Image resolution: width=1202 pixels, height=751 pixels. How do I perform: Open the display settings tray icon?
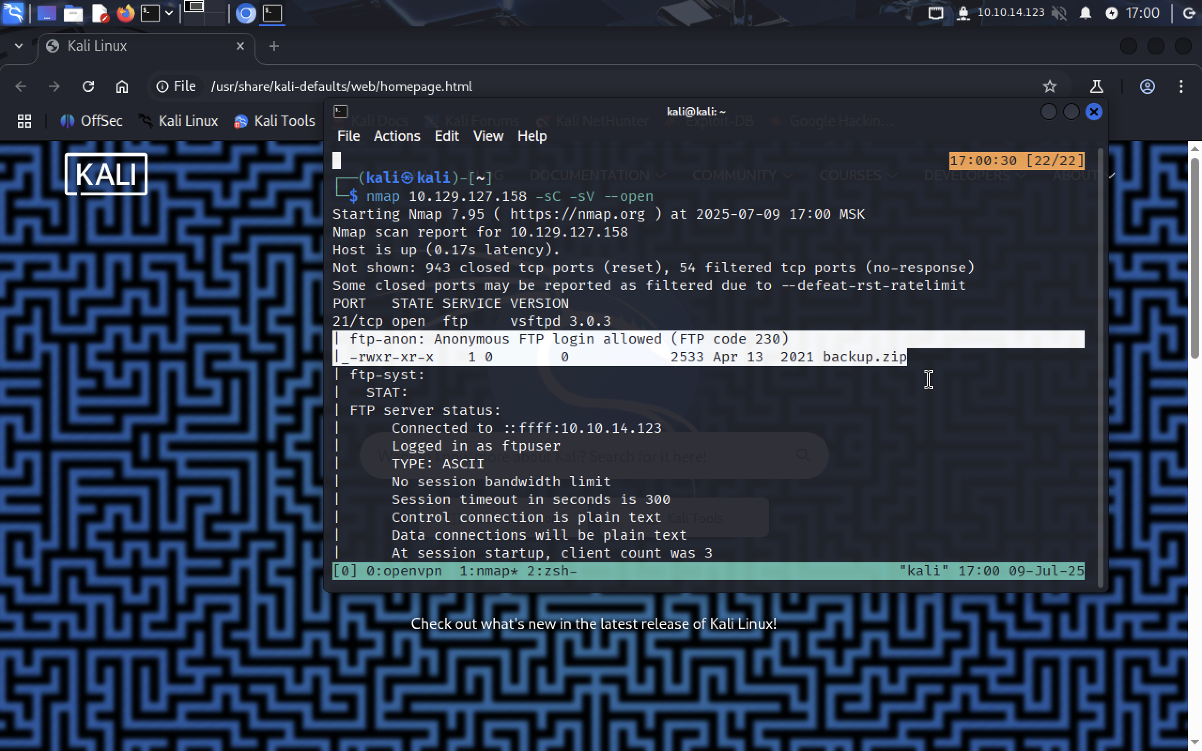(x=935, y=13)
